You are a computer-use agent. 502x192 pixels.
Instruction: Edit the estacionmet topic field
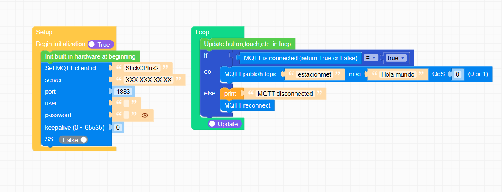point(314,74)
